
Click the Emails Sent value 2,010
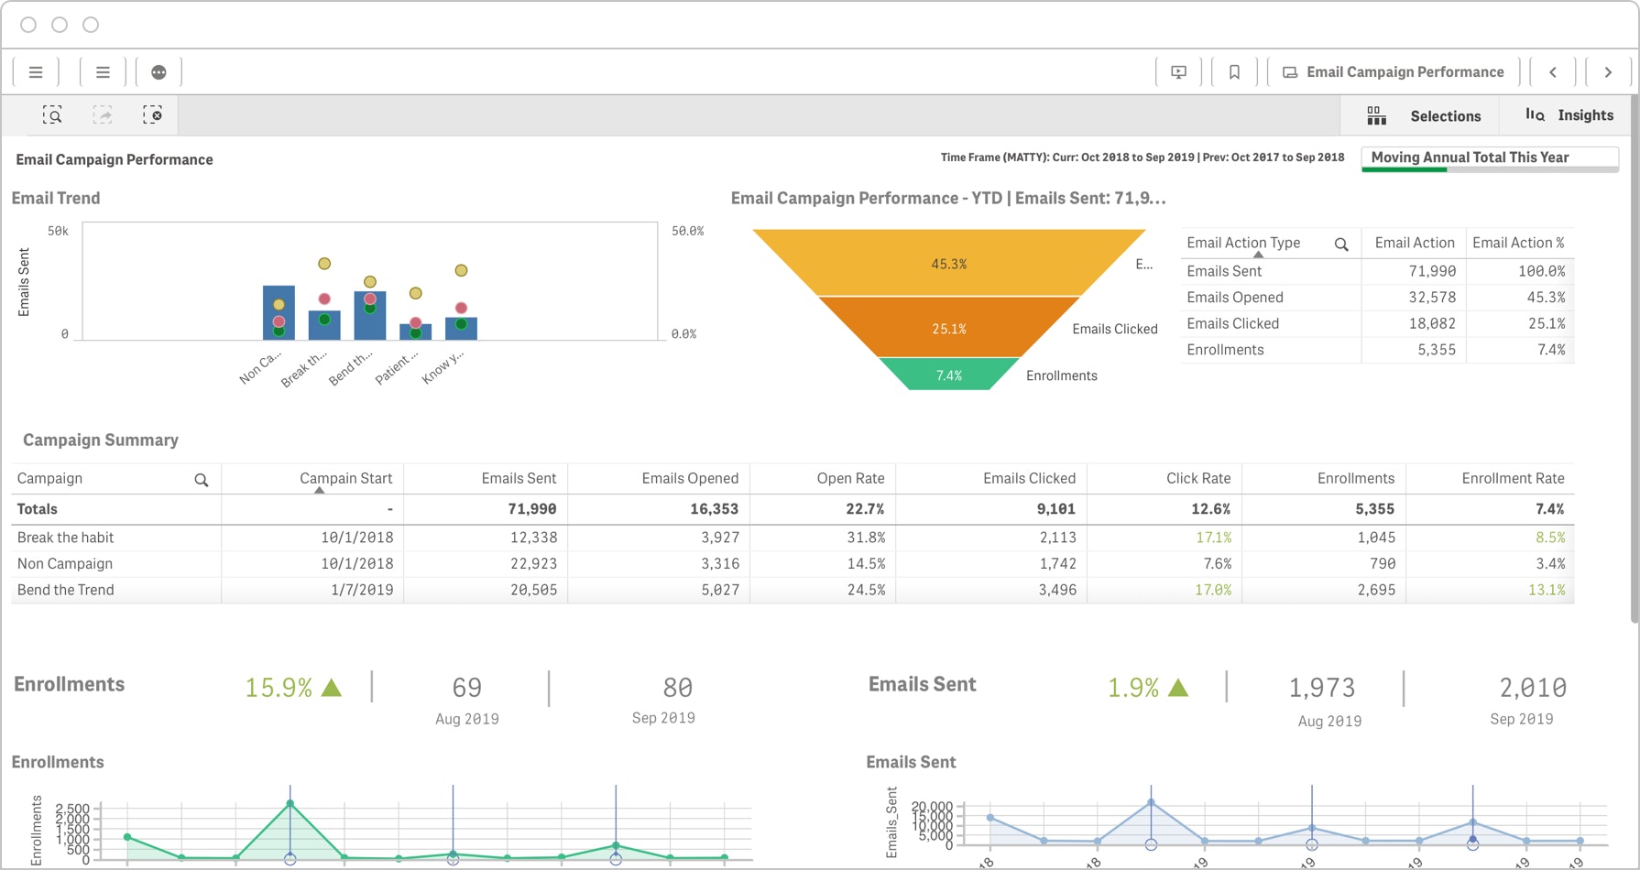click(1533, 688)
